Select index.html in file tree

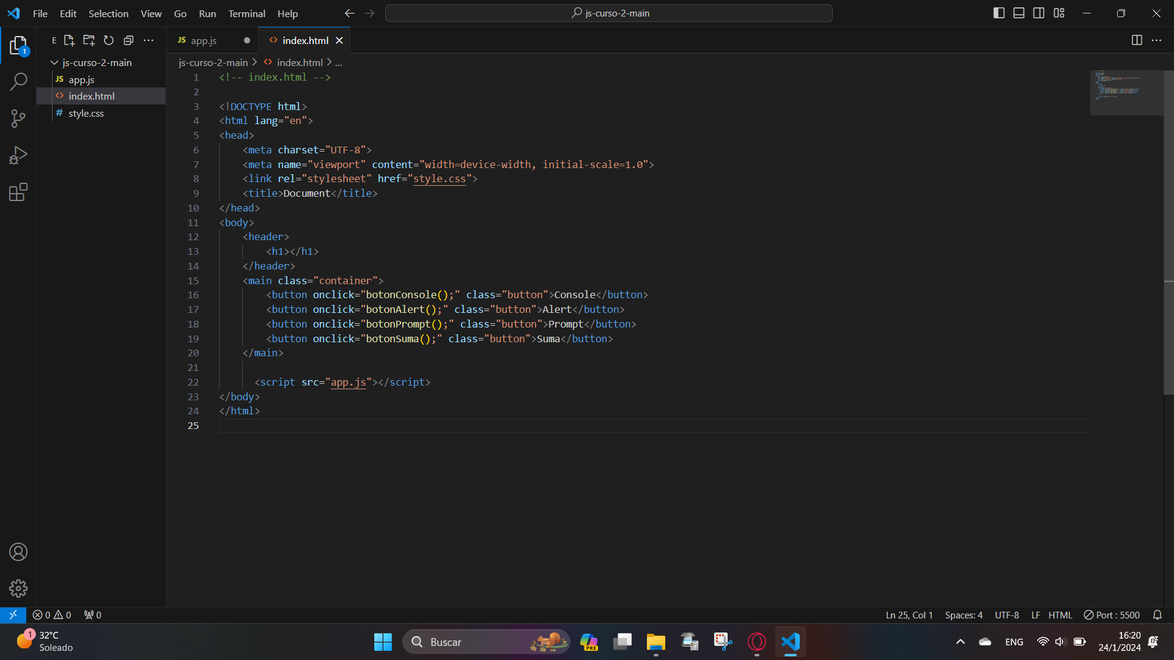click(x=101, y=96)
